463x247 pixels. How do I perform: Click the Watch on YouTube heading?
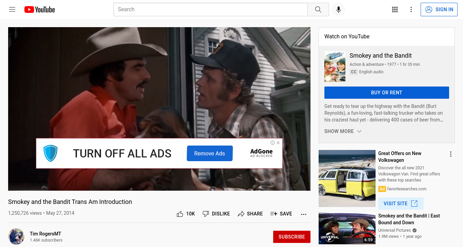coord(347,37)
